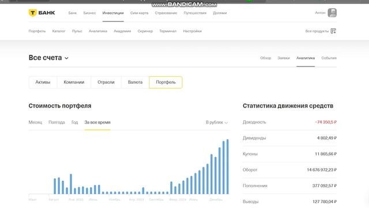369x208 pixels.
Task: Open the Бизнес section
Action: coord(89,13)
